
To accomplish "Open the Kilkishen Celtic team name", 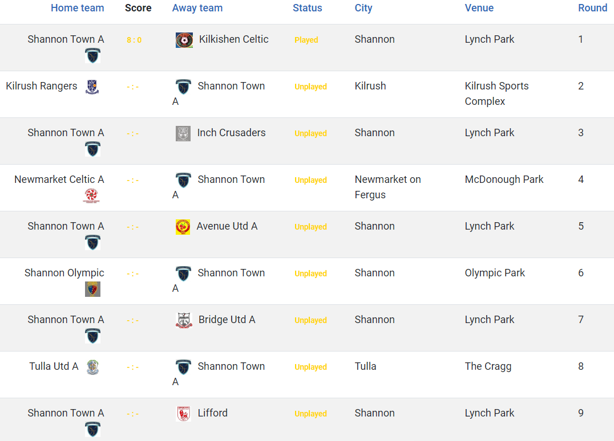I will [x=234, y=39].
